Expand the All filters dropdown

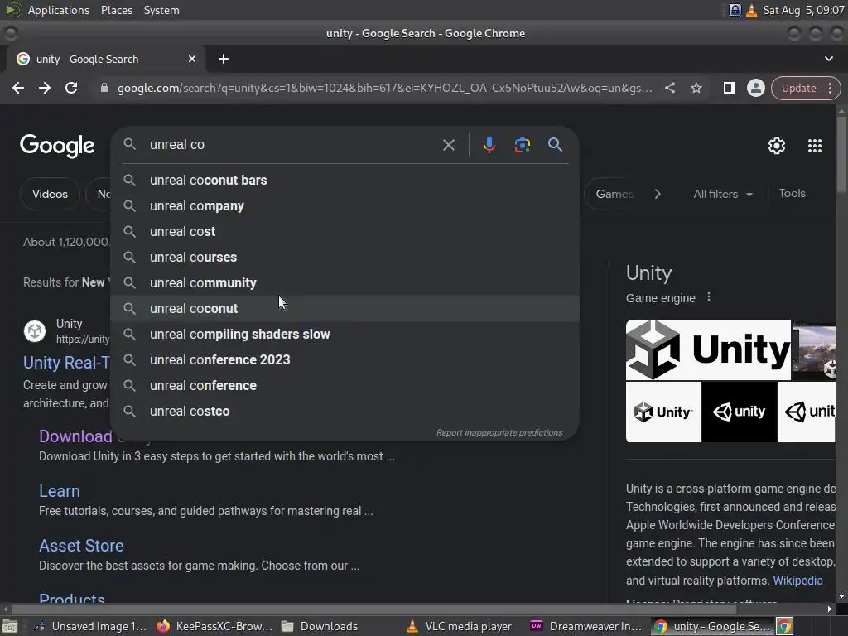tap(722, 194)
